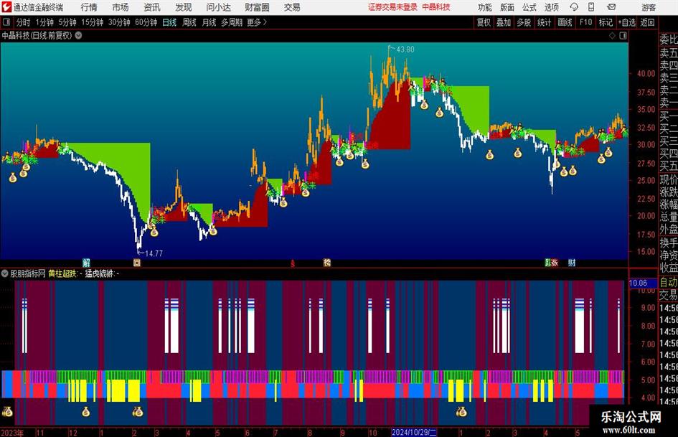Click the 标记 mark button
Image resolution: width=678 pixels, height=437 pixels.
click(606, 22)
